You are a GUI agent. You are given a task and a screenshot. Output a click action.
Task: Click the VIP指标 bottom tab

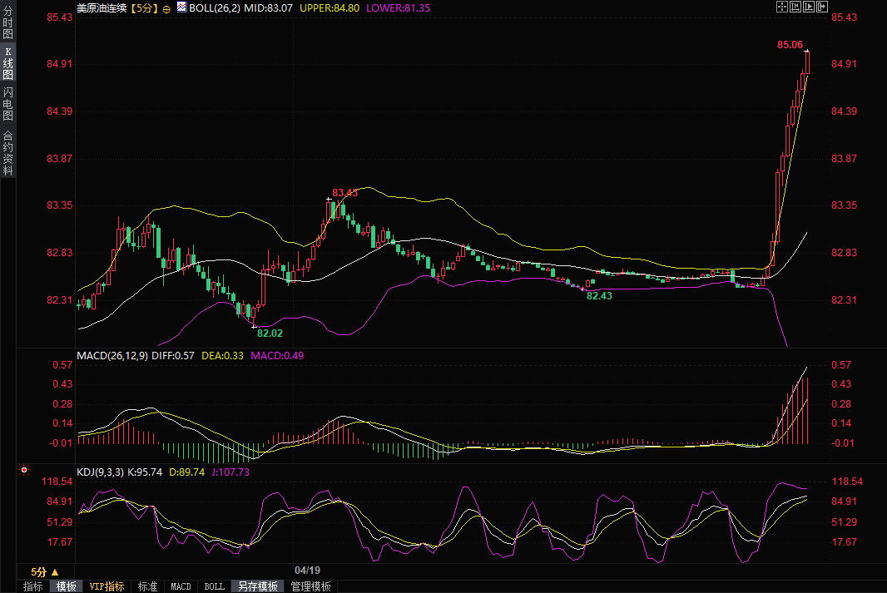(x=107, y=586)
